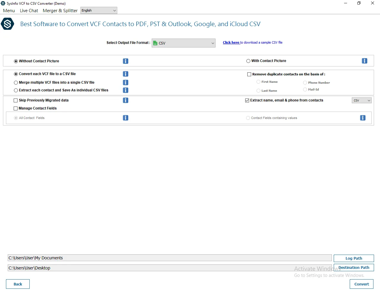Restore down the converter window

359,3
